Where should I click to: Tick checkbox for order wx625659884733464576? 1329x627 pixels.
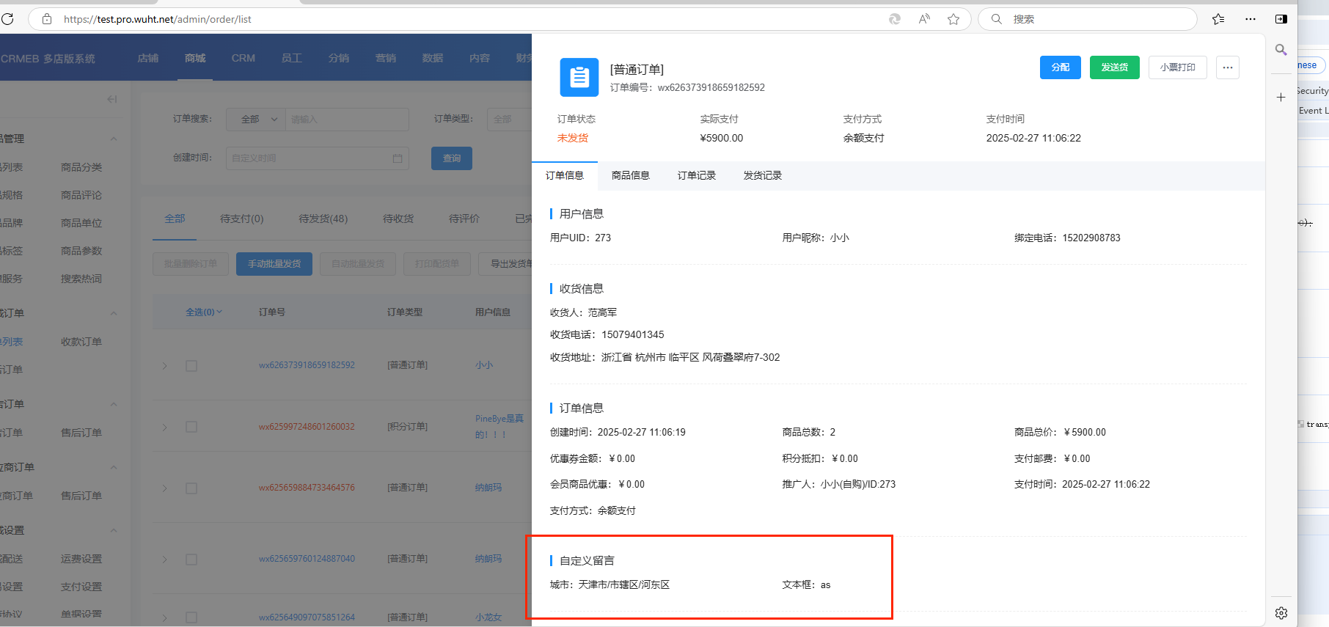191,488
